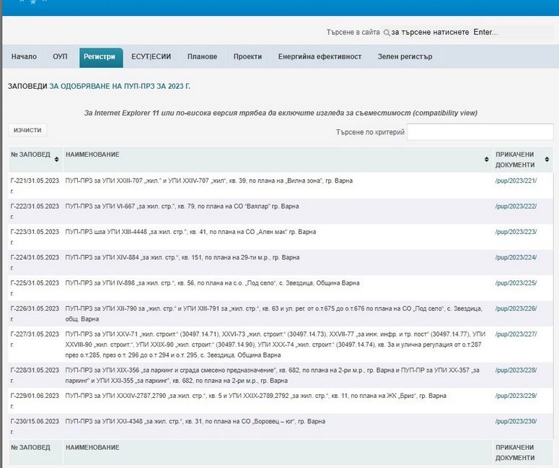Focus the Търсене по критерий input field

[x=480, y=132]
